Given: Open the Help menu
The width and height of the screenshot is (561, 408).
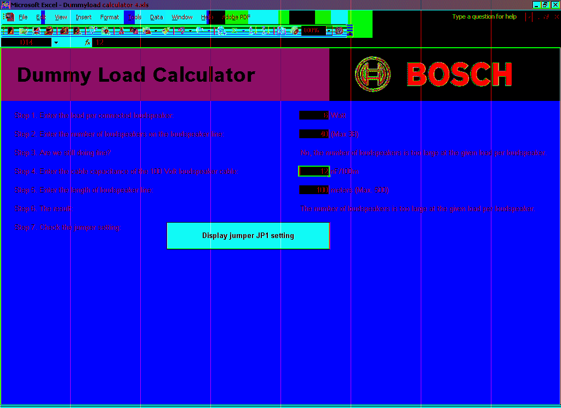Looking at the screenshot, I should pyautogui.click(x=207, y=17).
